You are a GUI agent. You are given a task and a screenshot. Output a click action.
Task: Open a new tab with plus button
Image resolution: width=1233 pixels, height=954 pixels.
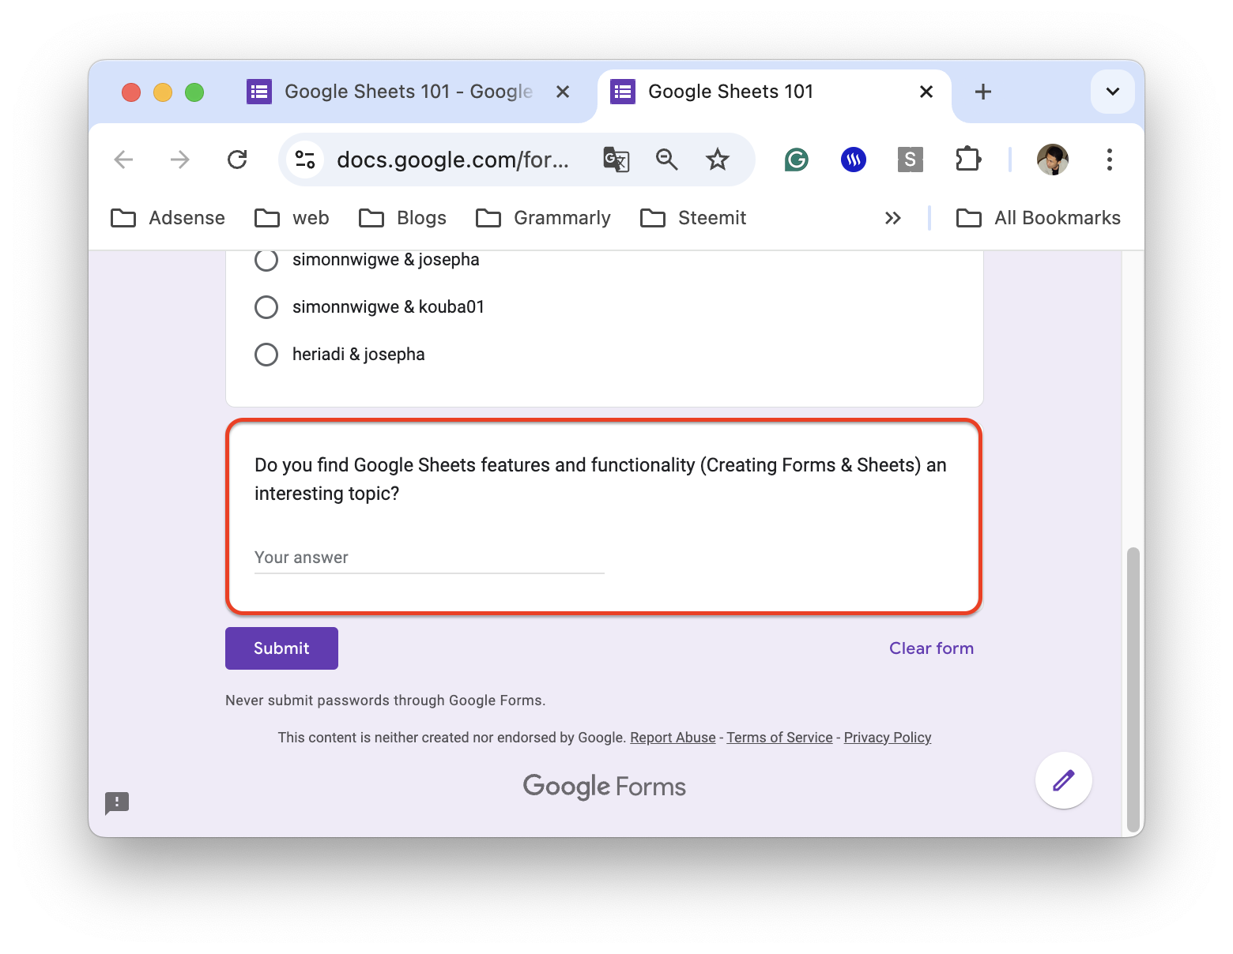[983, 92]
